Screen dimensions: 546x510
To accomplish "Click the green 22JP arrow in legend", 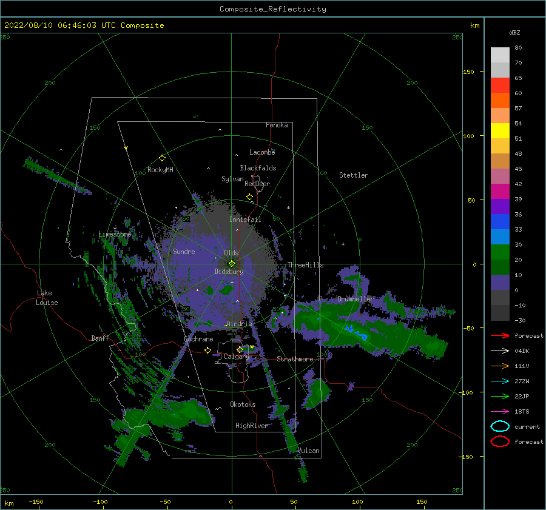I will (x=500, y=396).
